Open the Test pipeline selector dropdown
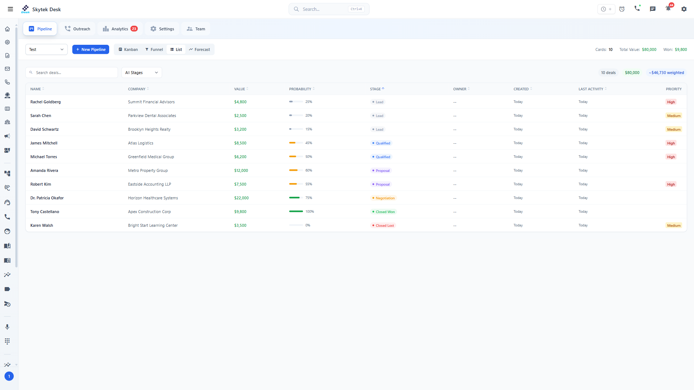The image size is (694, 390). coord(46,49)
